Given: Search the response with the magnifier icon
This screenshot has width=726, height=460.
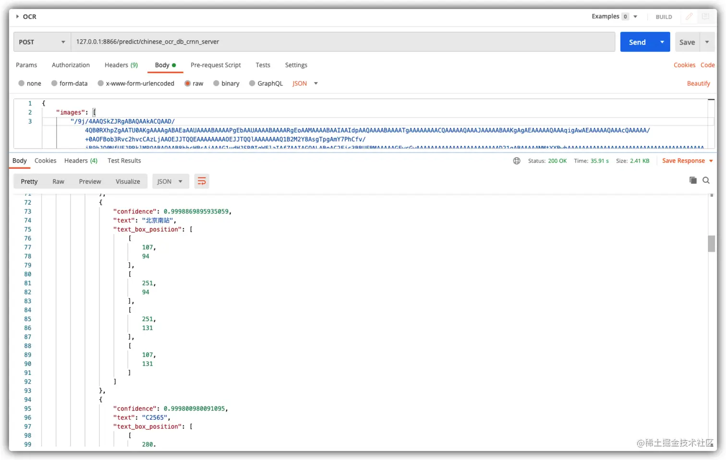Looking at the screenshot, I should tap(706, 180).
